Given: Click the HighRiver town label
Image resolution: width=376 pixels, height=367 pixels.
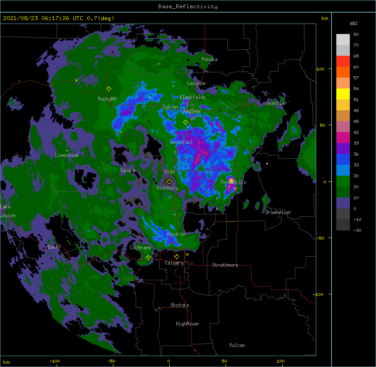Looking at the screenshot, I should click(188, 324).
